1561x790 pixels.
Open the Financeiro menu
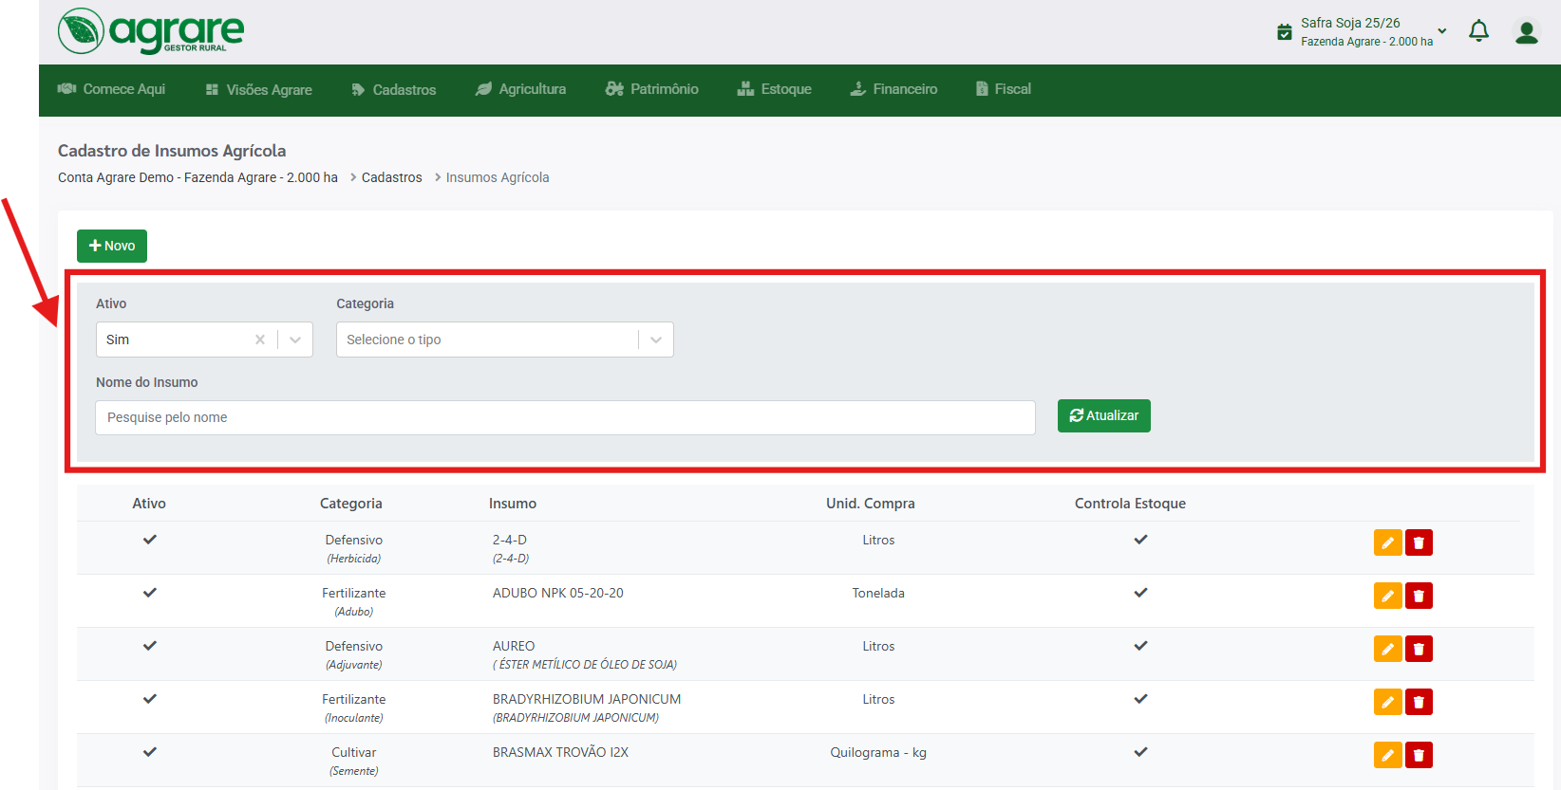[x=893, y=89]
